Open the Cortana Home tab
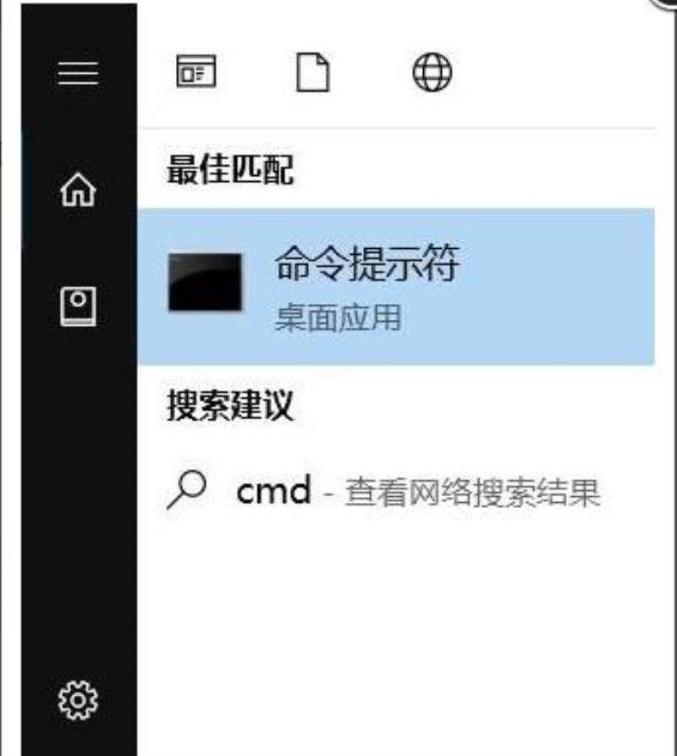The width and height of the screenshot is (677, 756). tap(78, 190)
